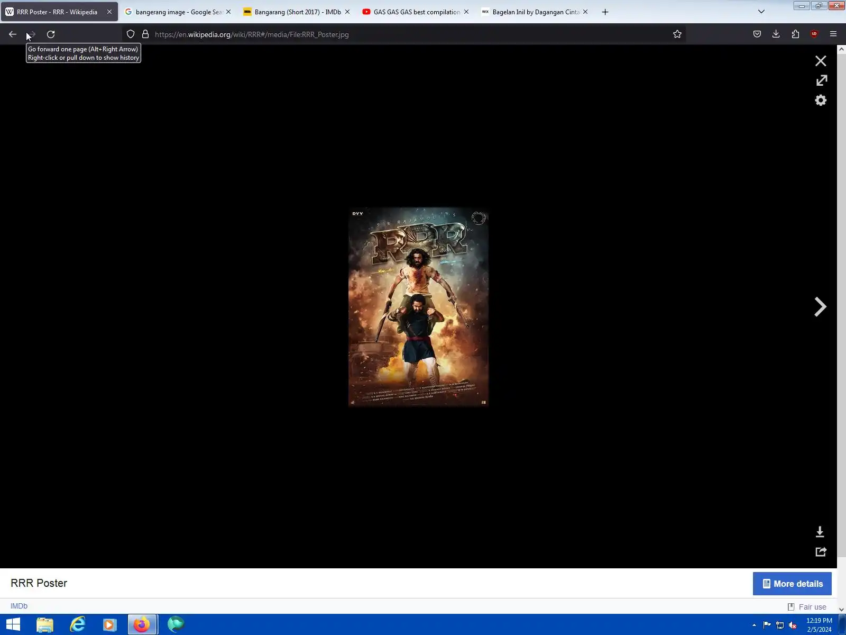This screenshot has width=846, height=635.
Task: Open a new browser tab
Action: point(605,12)
